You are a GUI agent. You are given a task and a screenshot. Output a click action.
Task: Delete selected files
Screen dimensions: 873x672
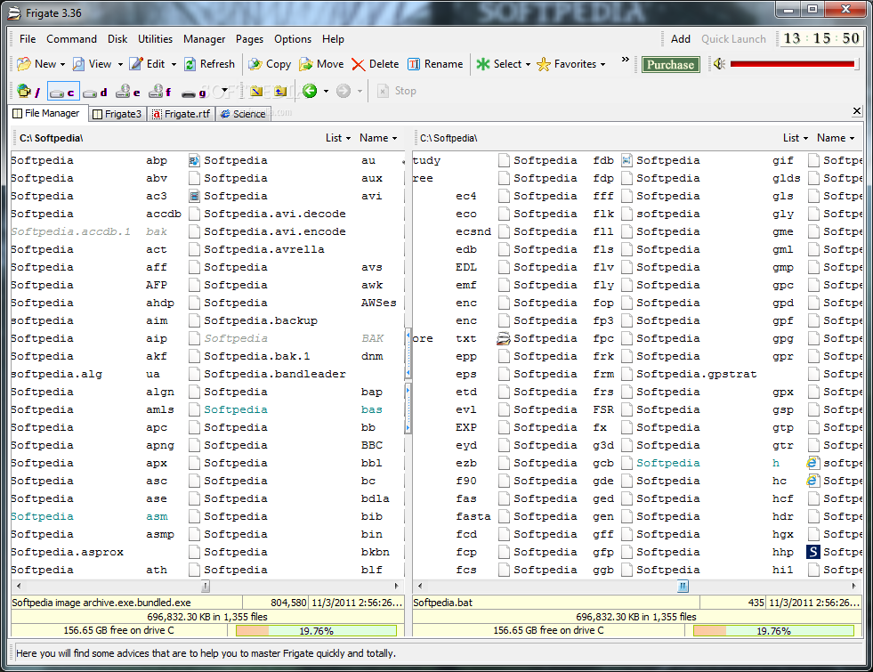(x=376, y=64)
